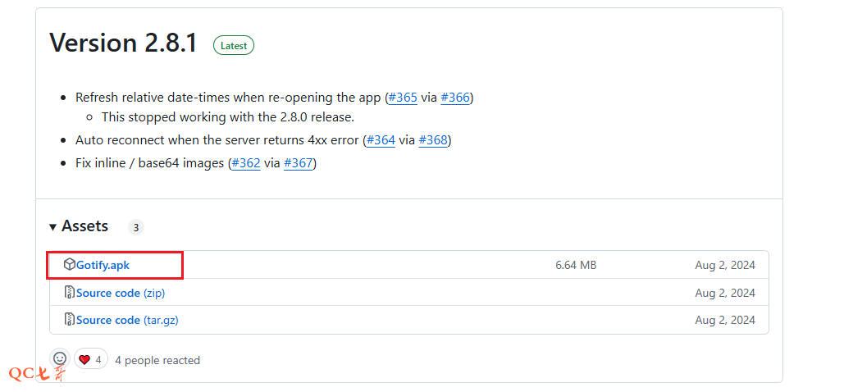Click the tar.gz Source code file icon
844x392 pixels.
coord(70,320)
